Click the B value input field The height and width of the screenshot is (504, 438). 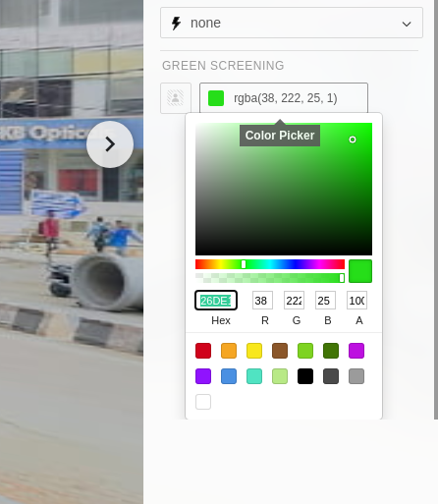(325, 301)
